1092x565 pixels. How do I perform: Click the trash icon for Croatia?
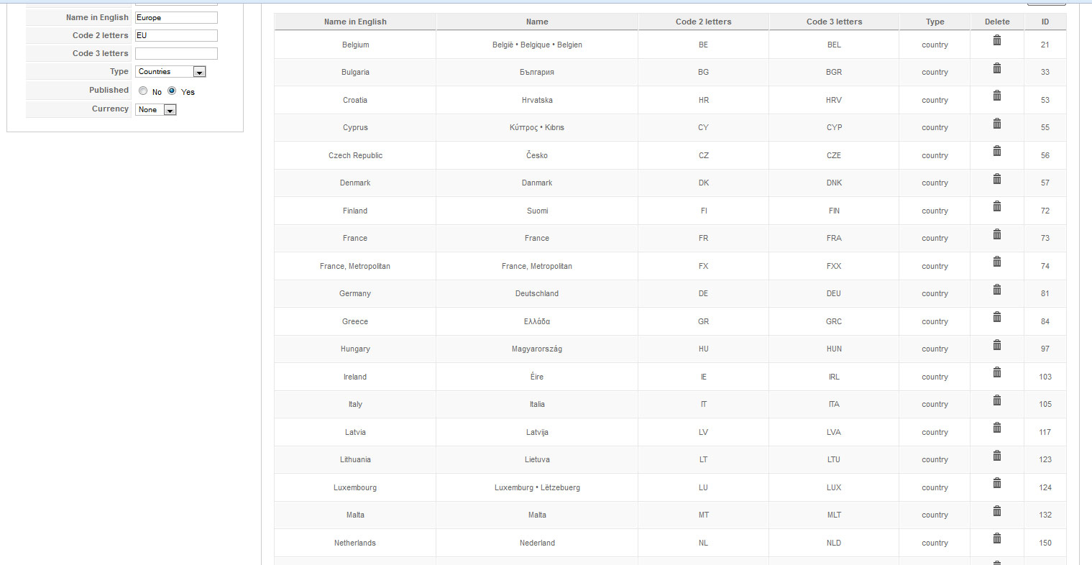(x=997, y=96)
